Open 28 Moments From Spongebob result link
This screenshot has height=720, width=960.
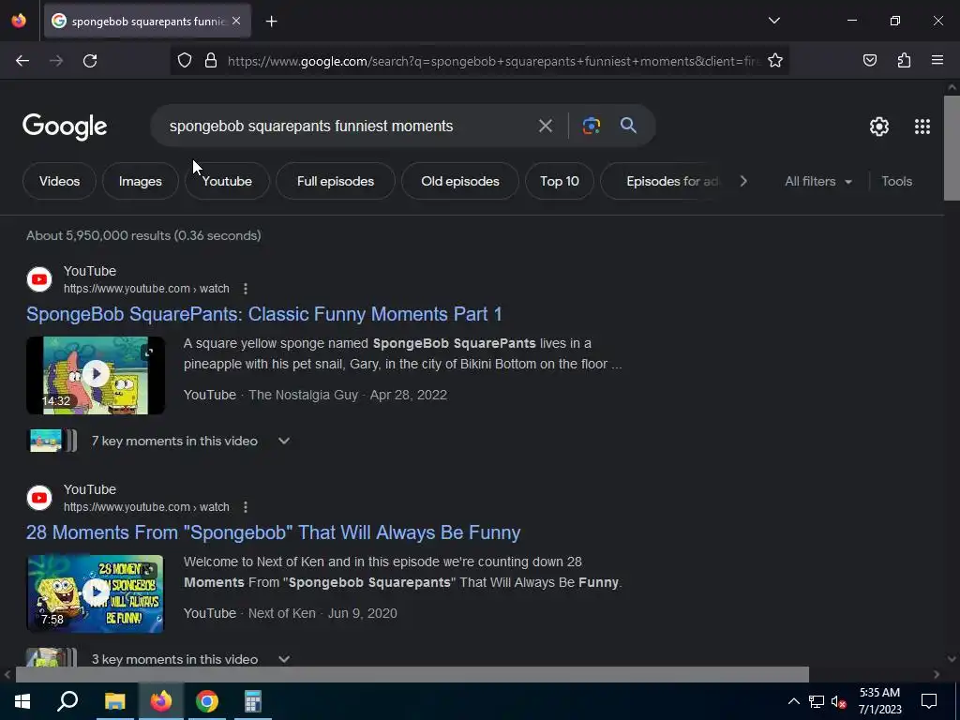273,532
